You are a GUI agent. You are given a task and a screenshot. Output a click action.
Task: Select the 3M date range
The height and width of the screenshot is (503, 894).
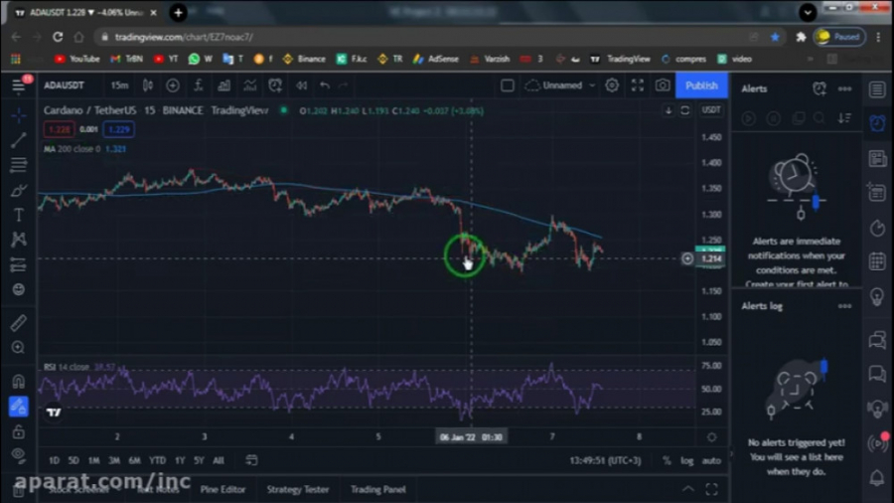(114, 460)
